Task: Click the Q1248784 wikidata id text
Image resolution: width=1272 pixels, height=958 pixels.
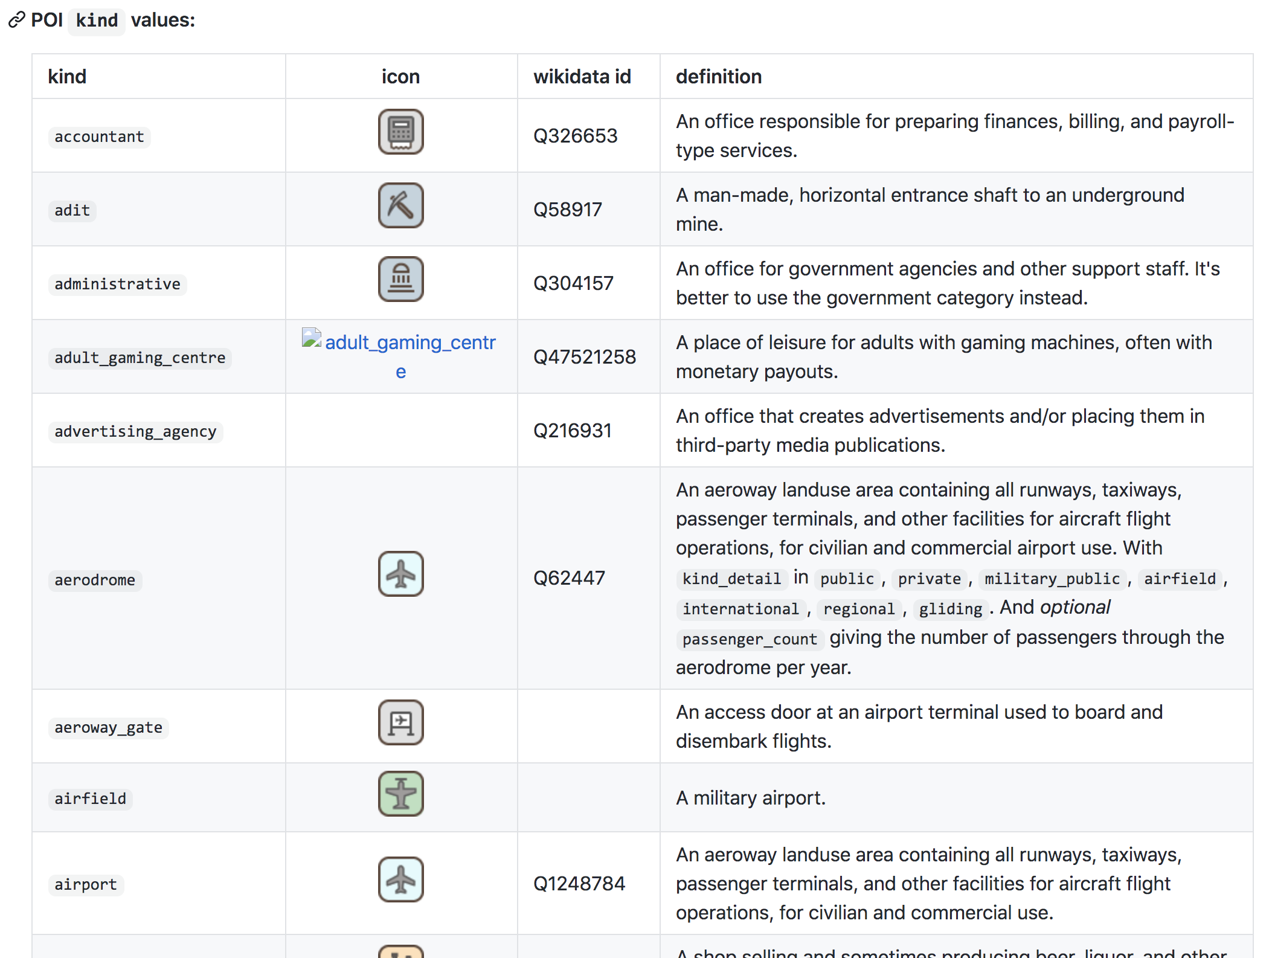Action: pos(579,884)
